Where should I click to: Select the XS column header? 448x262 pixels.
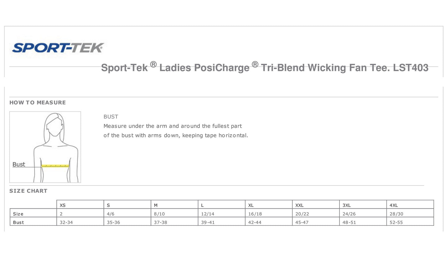pos(63,205)
